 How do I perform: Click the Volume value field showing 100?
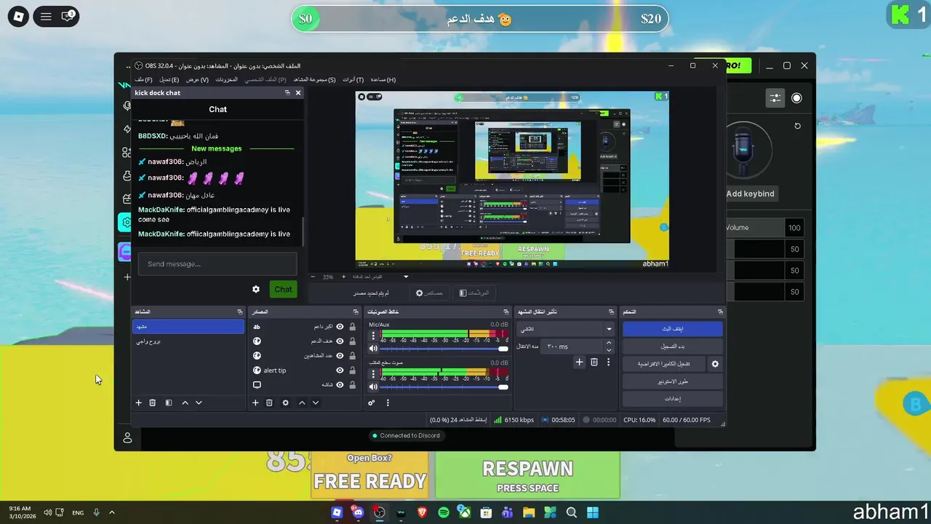[x=794, y=228]
